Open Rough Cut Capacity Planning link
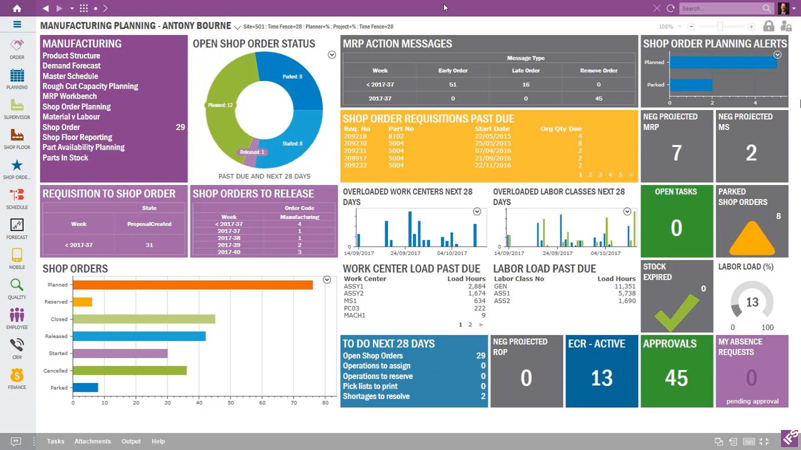 point(90,86)
